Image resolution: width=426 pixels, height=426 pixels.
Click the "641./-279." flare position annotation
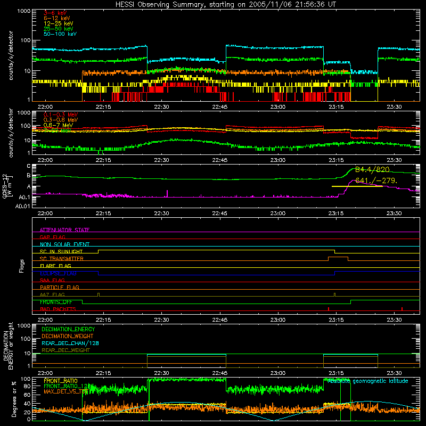click(x=376, y=181)
